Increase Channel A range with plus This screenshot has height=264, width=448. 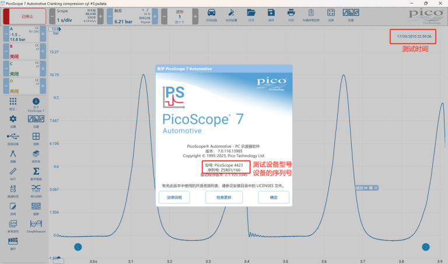click(43, 34)
